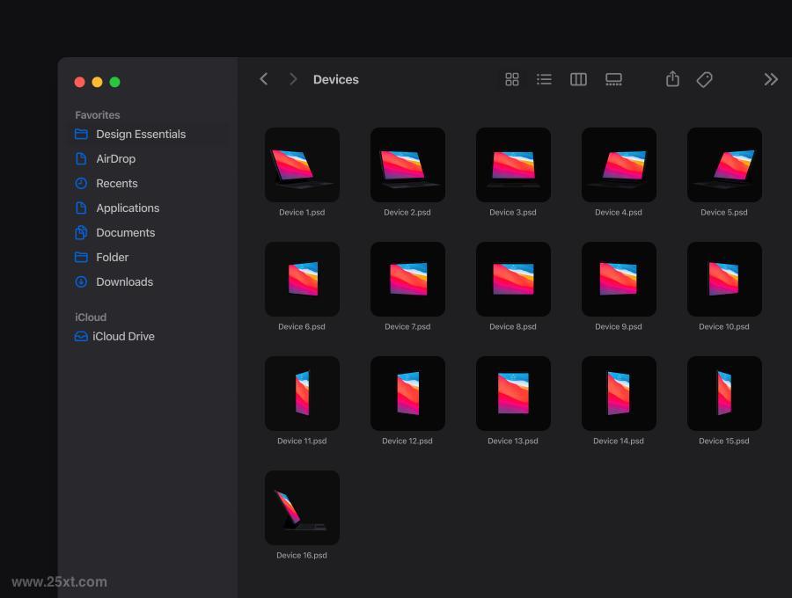Select Device 4.psd thumbnail
Image resolution: width=792 pixels, height=598 pixels.
click(x=619, y=164)
